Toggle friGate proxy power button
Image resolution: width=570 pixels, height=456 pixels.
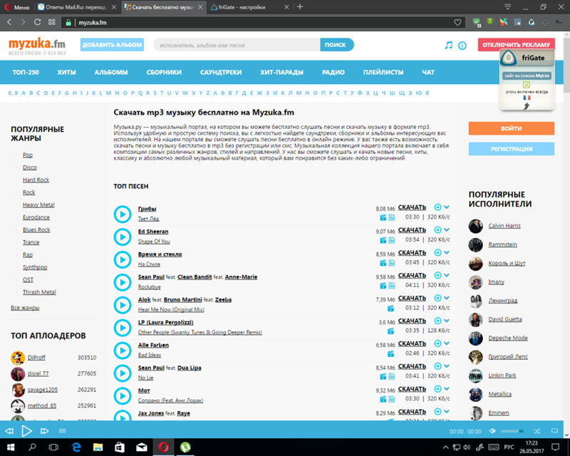pyautogui.click(x=527, y=85)
